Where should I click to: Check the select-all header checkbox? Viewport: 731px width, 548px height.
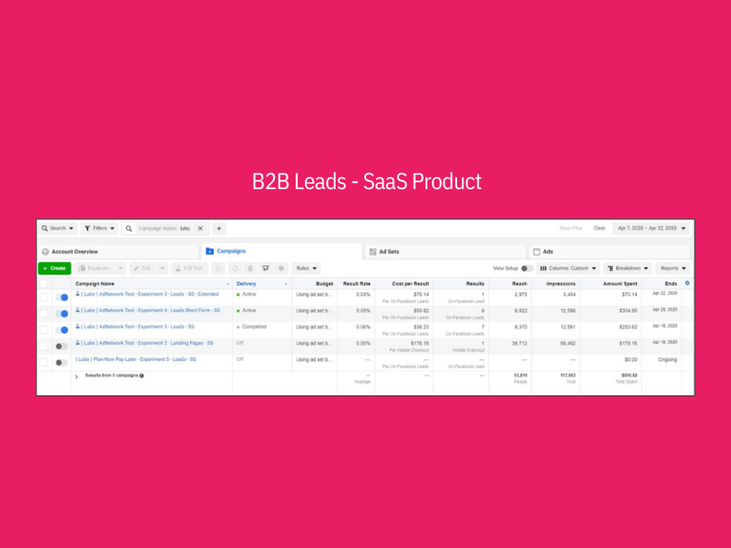[44, 283]
